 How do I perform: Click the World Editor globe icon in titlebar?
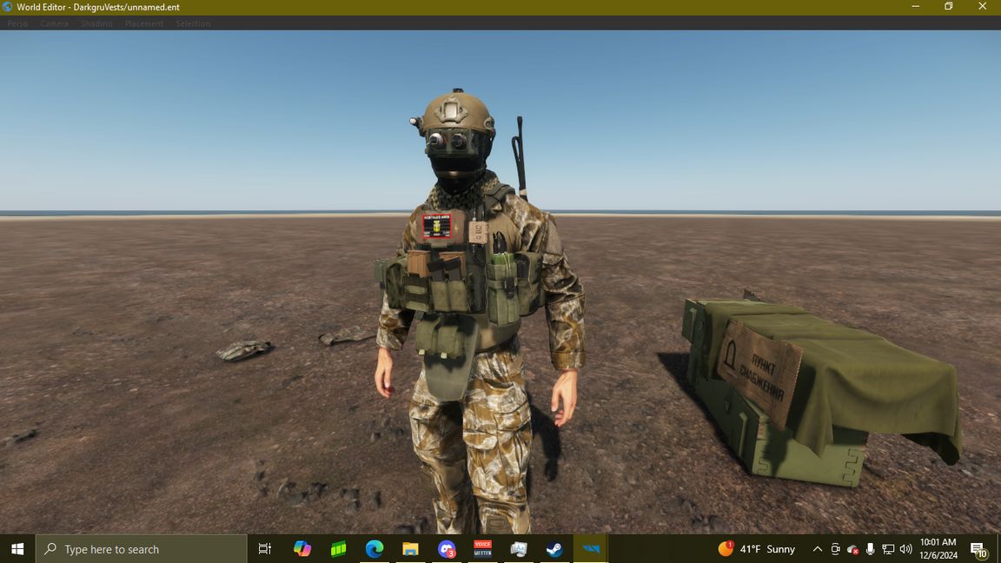pyautogui.click(x=9, y=6)
